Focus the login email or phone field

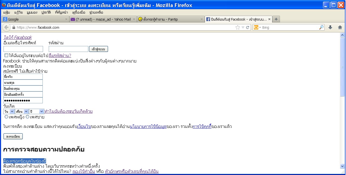[23, 49]
